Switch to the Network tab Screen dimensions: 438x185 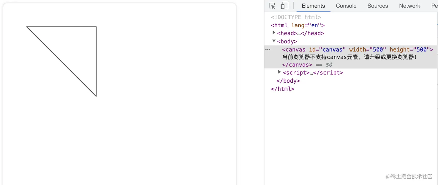pos(409,6)
